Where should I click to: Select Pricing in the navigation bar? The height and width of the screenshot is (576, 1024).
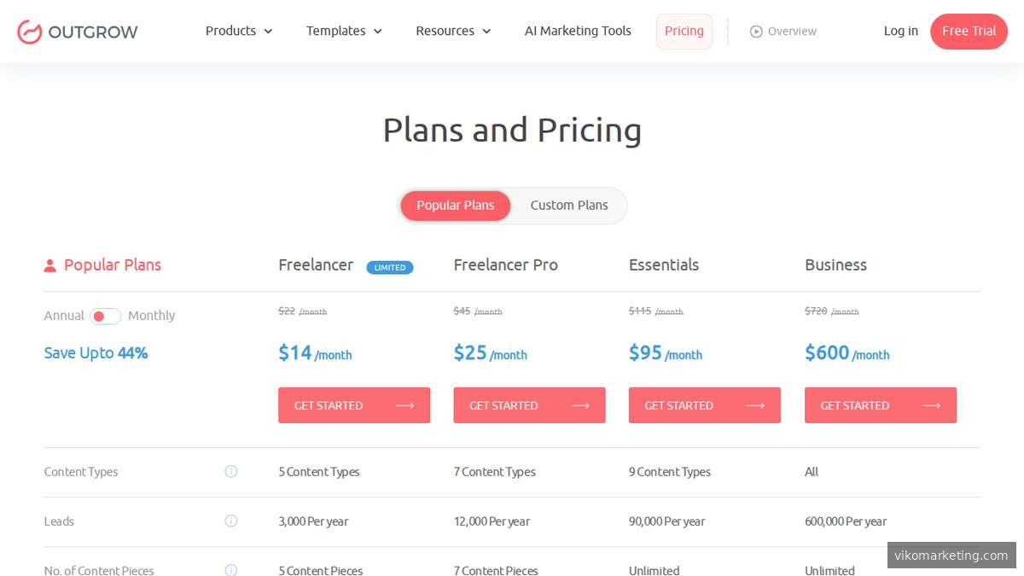(684, 31)
